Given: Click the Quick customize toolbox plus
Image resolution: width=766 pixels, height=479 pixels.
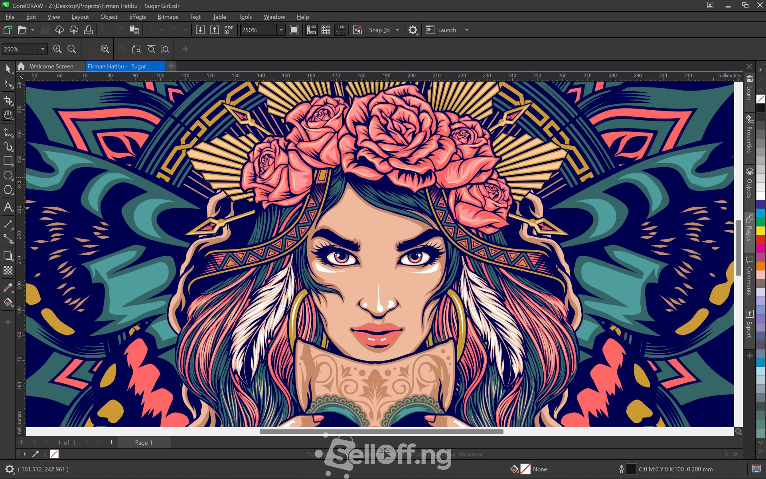Looking at the screenshot, I should tap(8, 322).
